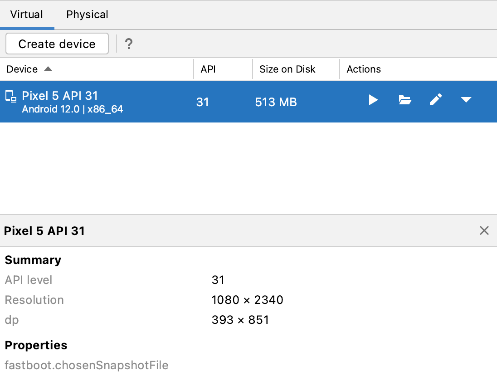Click the Size on Disk column header
The image size is (497, 372).
pos(287,69)
